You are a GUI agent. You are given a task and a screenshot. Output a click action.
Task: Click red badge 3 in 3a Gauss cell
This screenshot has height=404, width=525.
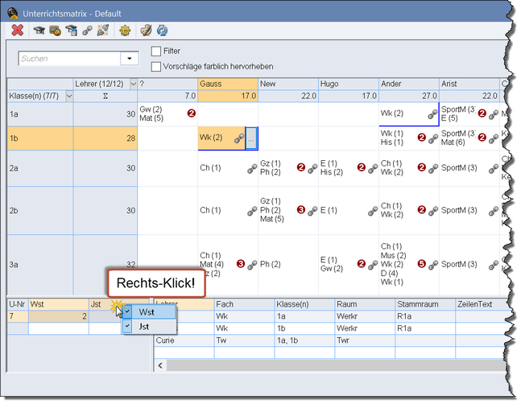point(241,264)
